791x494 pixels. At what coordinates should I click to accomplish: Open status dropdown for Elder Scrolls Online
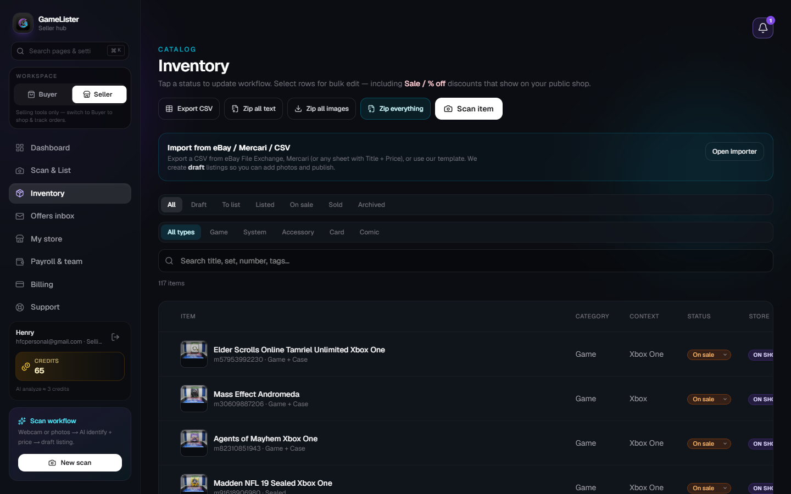point(709,355)
